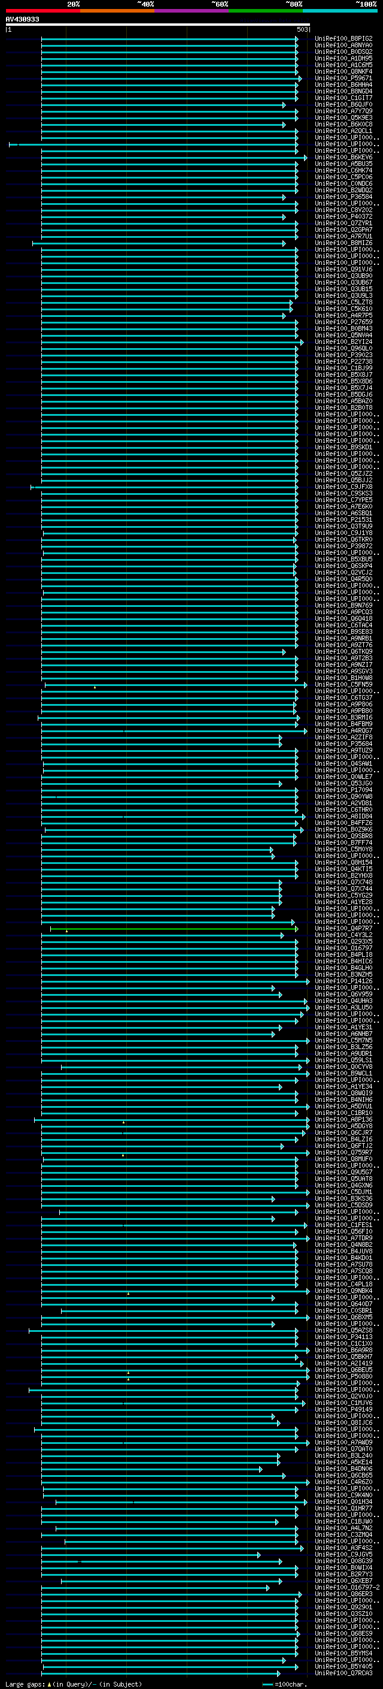Choose the UniRef100_Q8IJC6 entry
Screen dimensions: 383x1689
click(x=343, y=1422)
